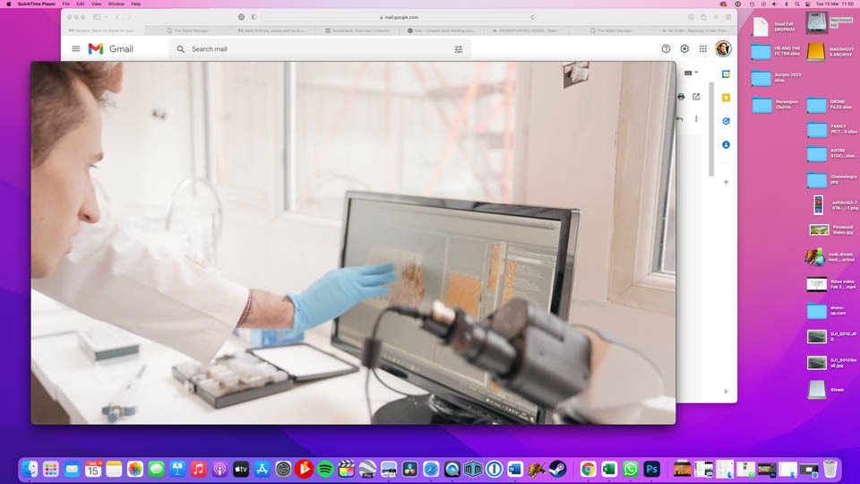This screenshot has height=484, width=860.
Task: Open the Window menu
Action: click(116, 4)
